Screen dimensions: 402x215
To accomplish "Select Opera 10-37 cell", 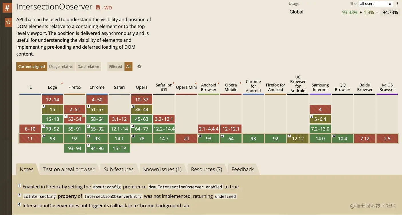I will [x=142, y=100].
